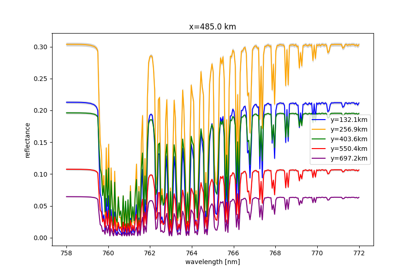
Task: Click the green line swatch in legend
Action: tap(319, 139)
